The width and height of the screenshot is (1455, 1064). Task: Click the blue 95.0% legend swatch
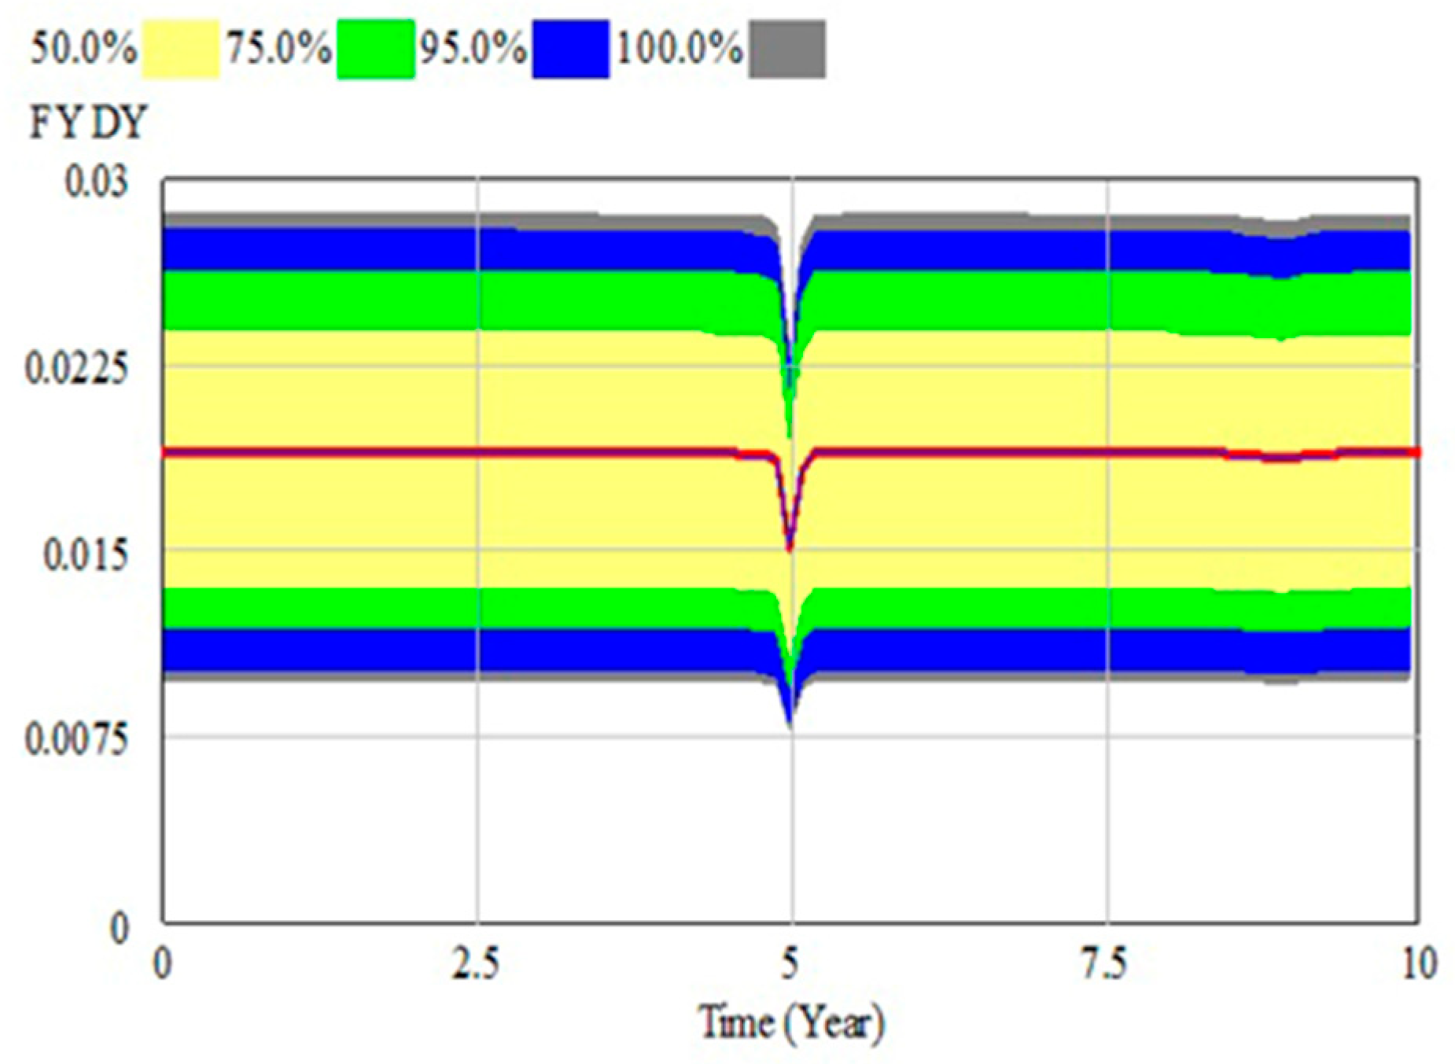[x=570, y=50]
